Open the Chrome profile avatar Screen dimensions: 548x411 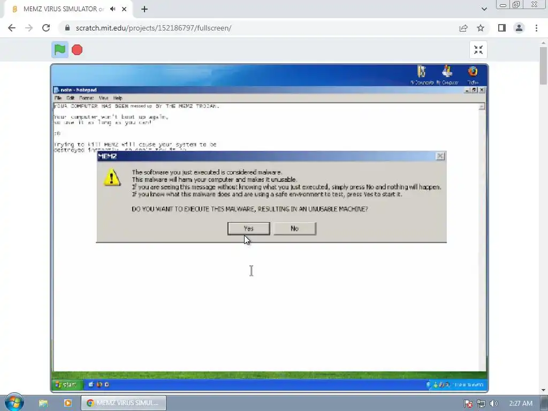519,28
